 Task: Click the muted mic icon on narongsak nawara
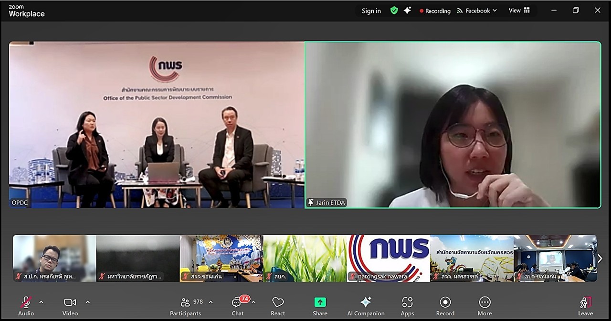353,277
